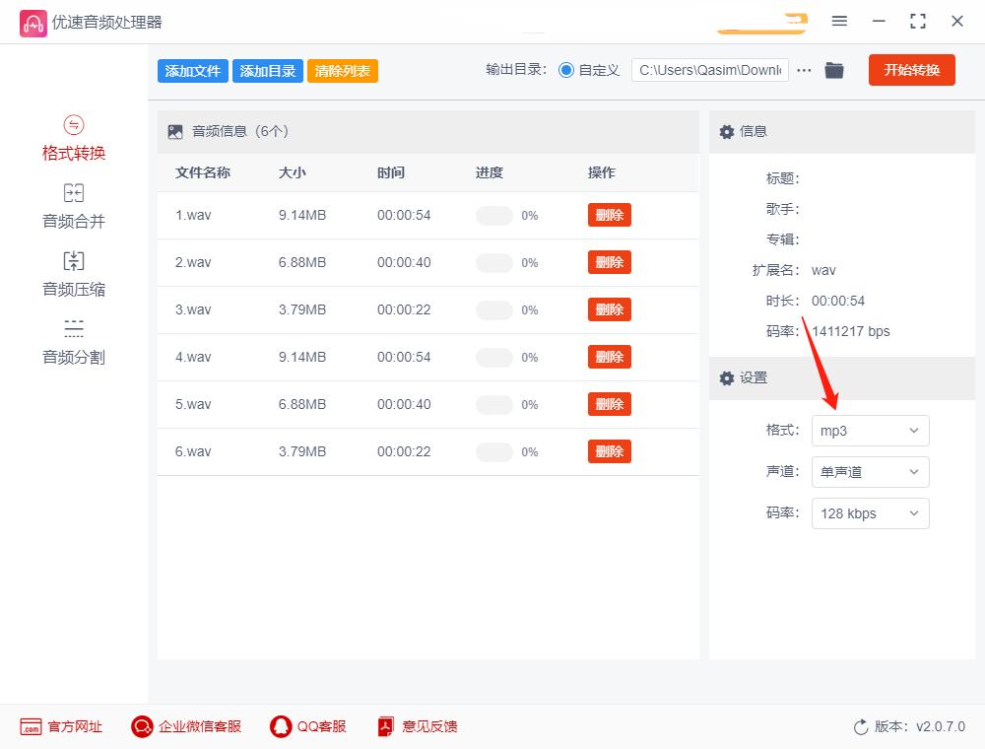Delete 4.wav using its 删除 button
Viewport: 985px width, 749px height.
(609, 357)
